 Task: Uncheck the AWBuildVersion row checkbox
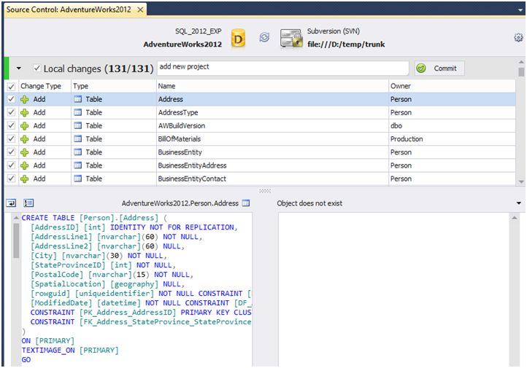coord(11,126)
